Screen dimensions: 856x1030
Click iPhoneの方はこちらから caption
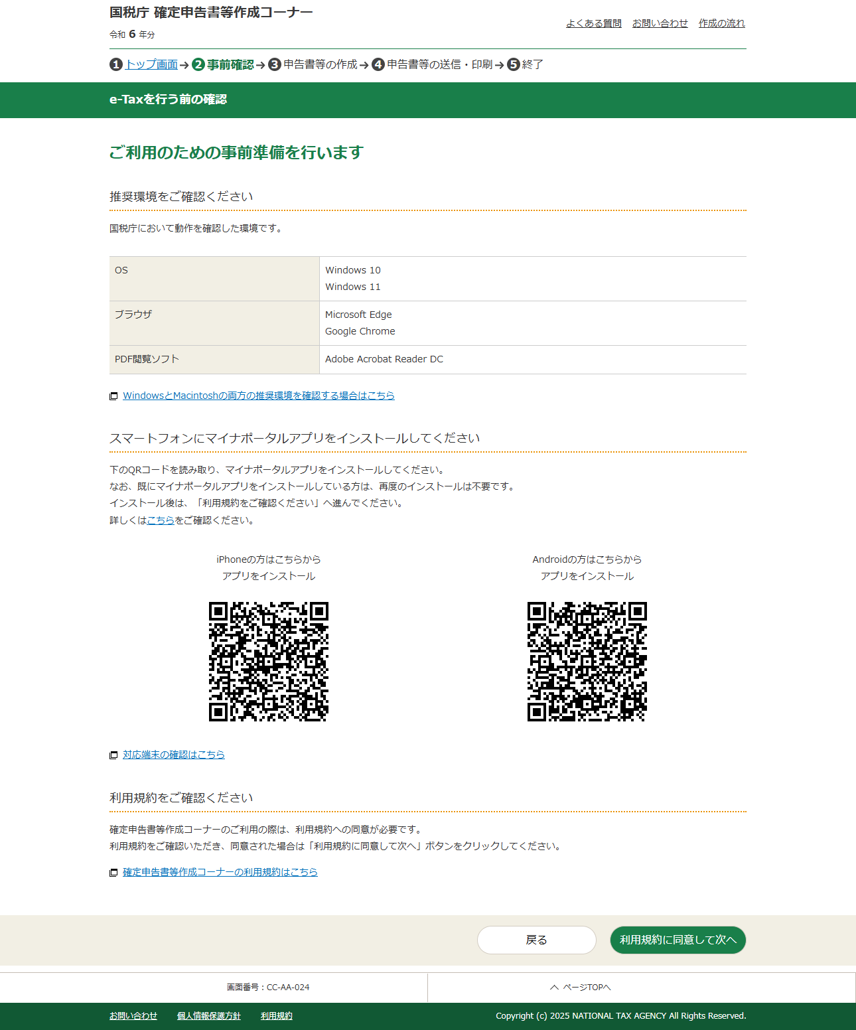pos(269,559)
